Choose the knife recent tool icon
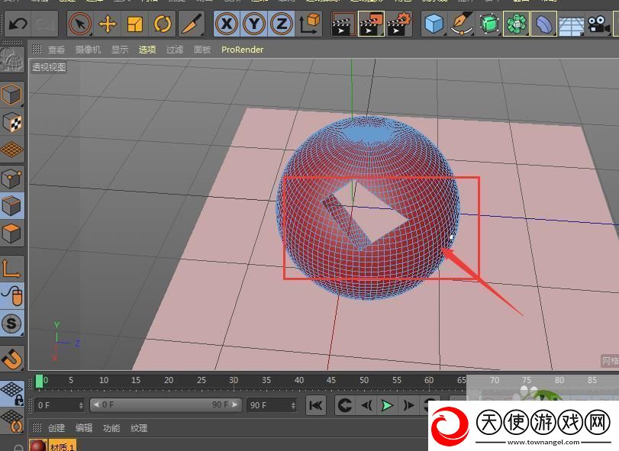 pos(192,24)
